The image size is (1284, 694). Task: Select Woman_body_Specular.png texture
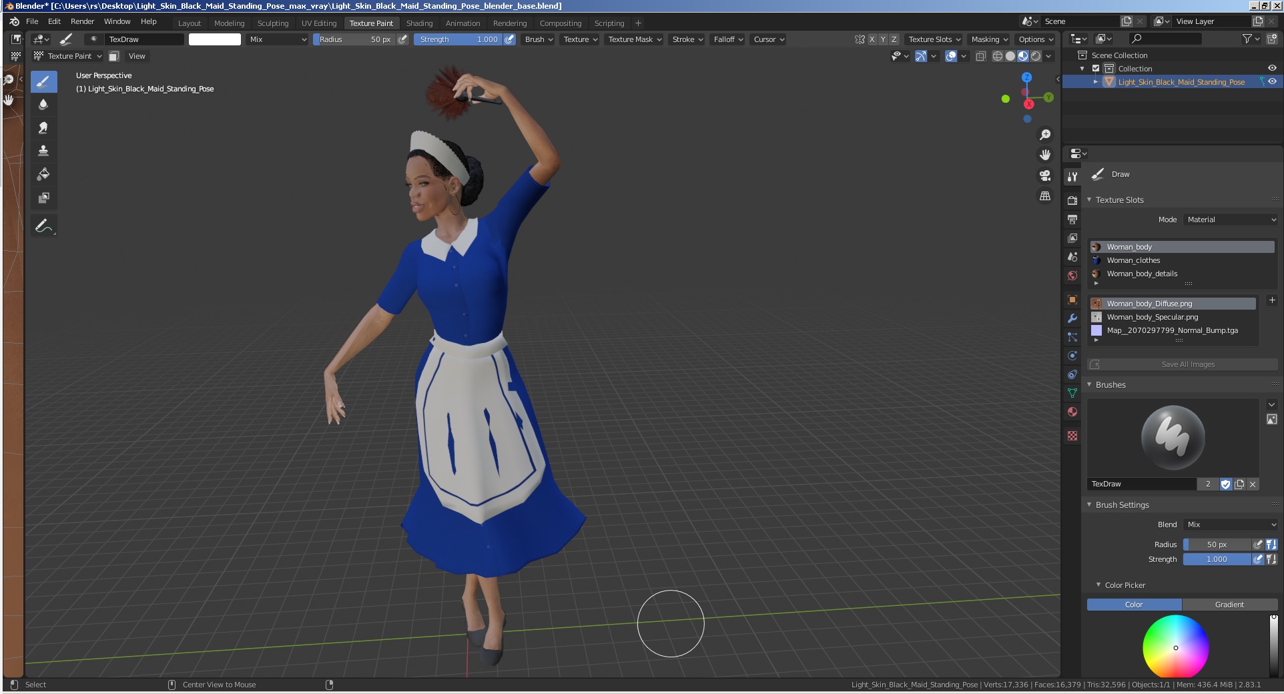[1173, 317]
